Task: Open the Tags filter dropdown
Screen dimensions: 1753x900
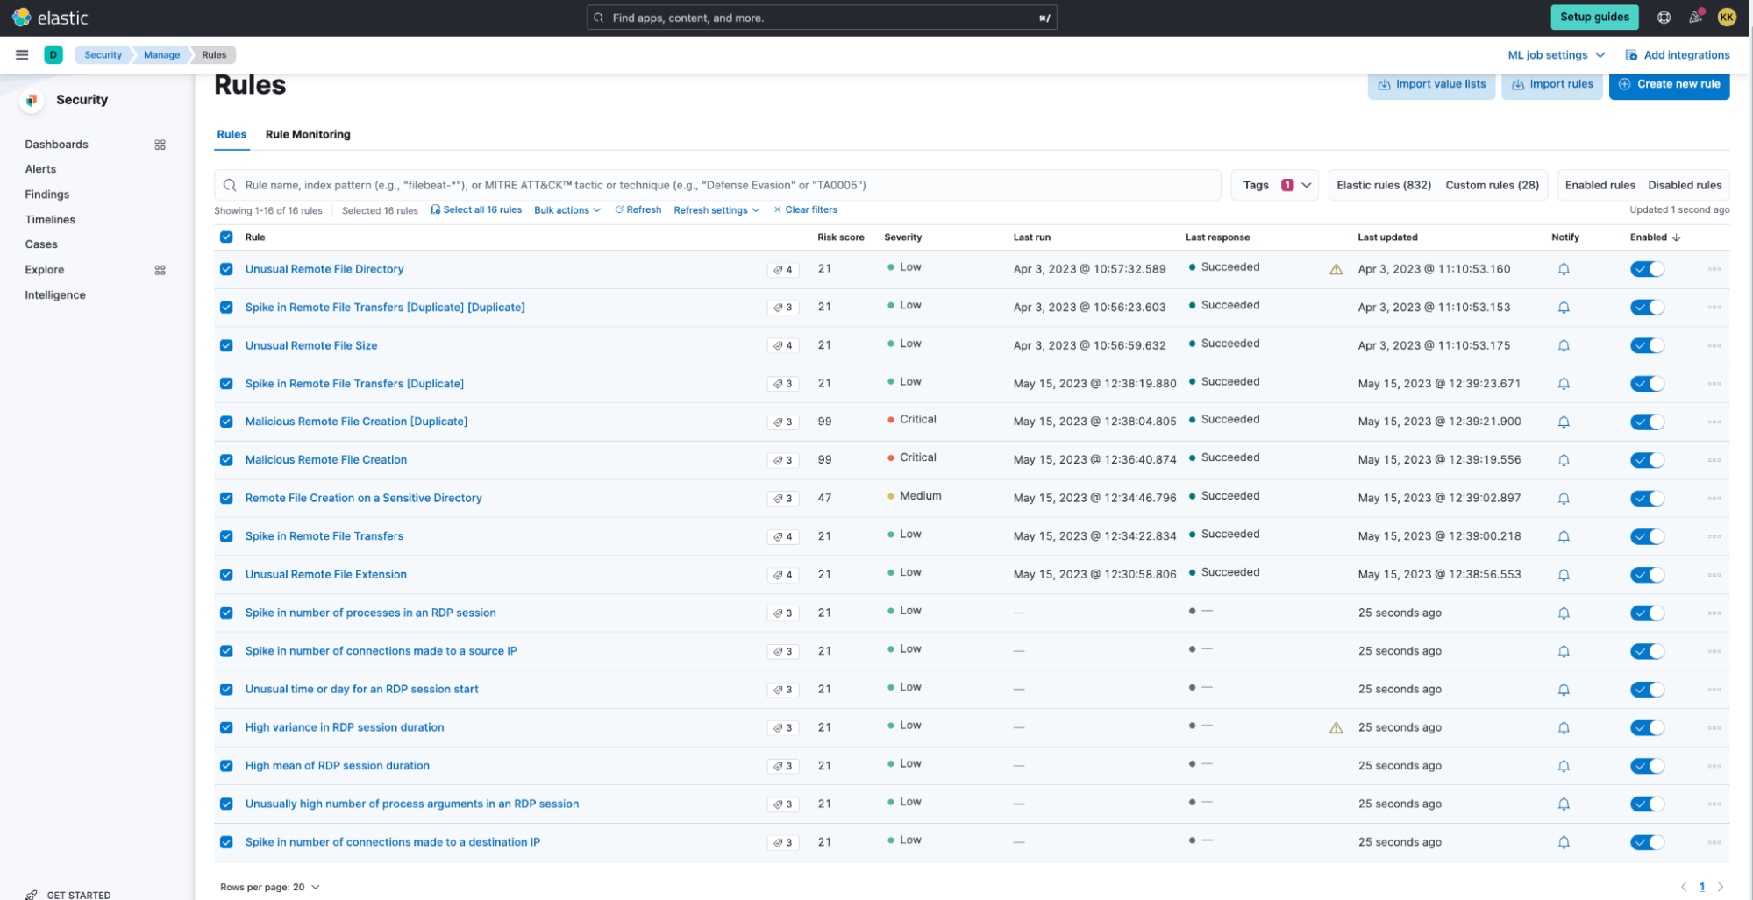Action: pos(1275,185)
